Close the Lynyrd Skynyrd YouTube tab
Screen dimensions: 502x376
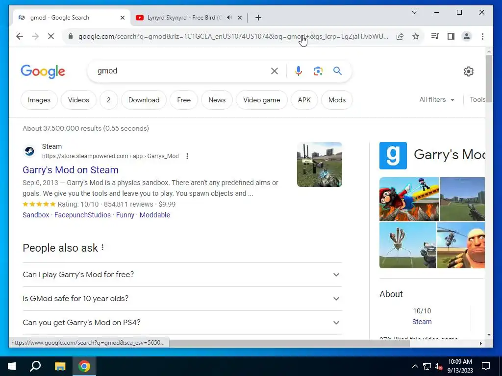[x=240, y=18]
